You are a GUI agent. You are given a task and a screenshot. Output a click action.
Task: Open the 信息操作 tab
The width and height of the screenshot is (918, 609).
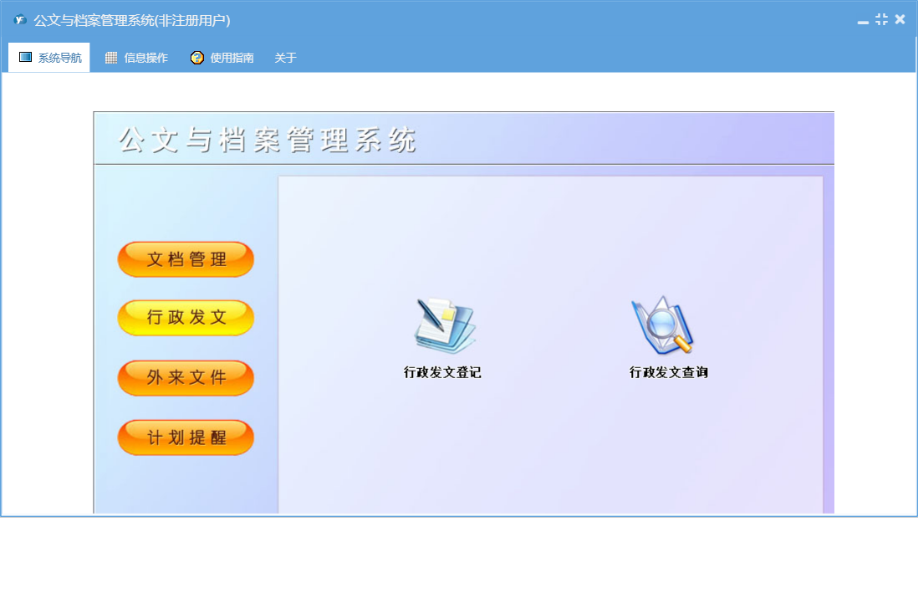[x=135, y=58]
